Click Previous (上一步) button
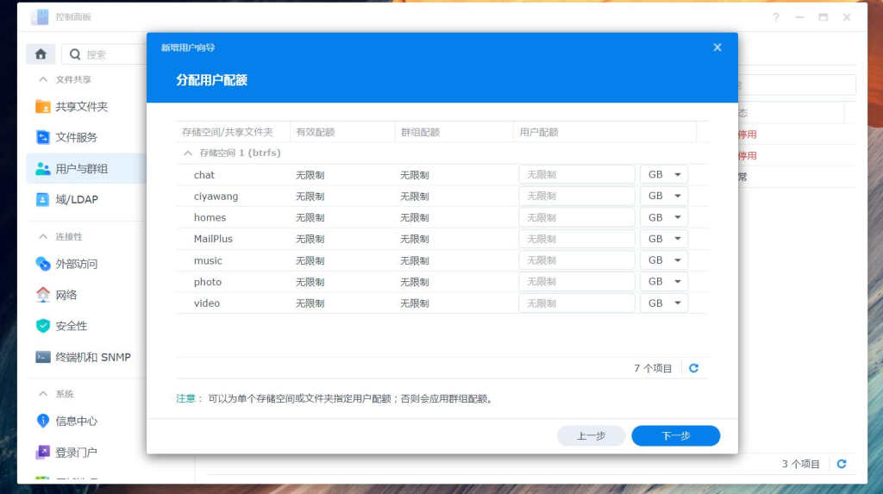The image size is (883, 494). coord(592,435)
